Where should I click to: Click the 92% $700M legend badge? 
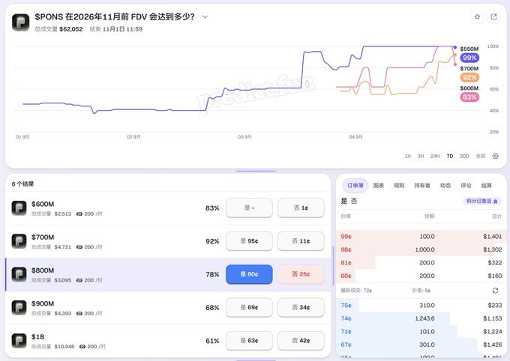pyautogui.click(x=469, y=77)
